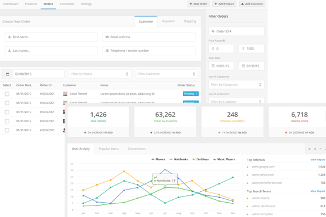Click Louis Renold's avatar thumbnail
326x217 pixels.
(x=65, y=94)
